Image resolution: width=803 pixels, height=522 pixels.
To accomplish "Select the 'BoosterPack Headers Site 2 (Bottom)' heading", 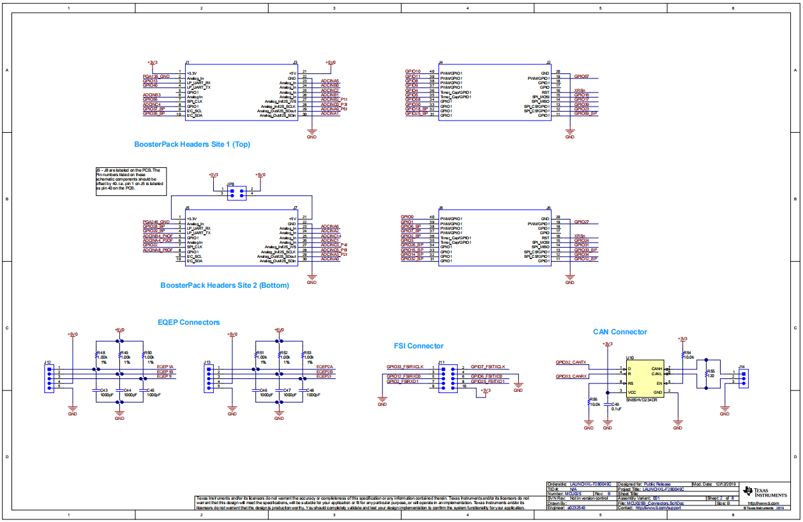I will pyautogui.click(x=225, y=285).
